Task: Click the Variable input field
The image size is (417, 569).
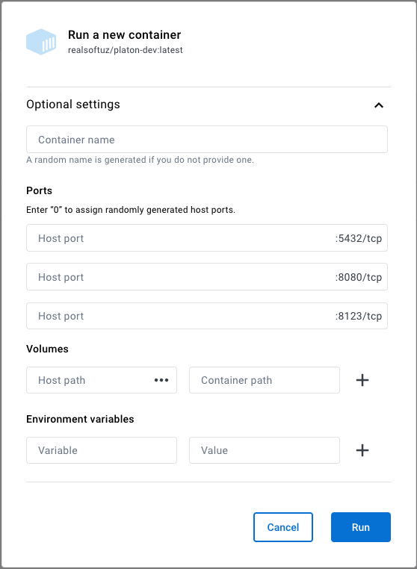Action: click(102, 450)
